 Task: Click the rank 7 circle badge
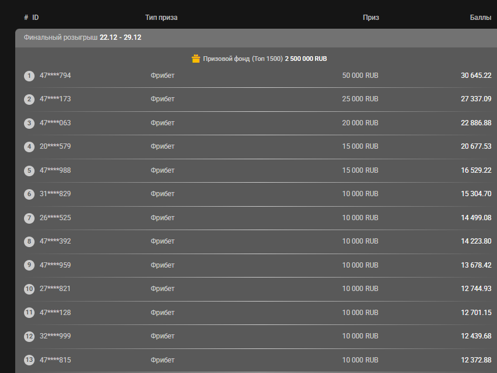(x=29, y=218)
